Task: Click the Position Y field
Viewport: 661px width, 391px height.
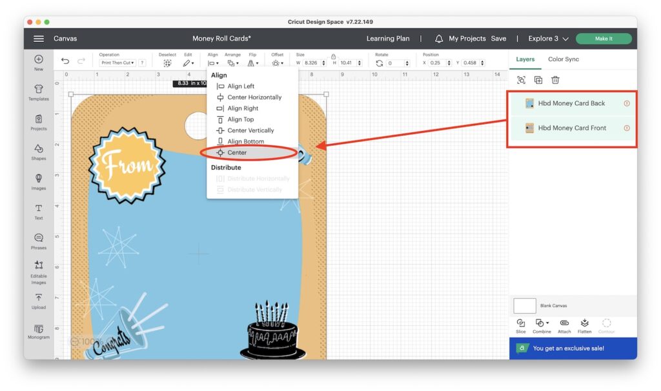Action: pyautogui.click(x=470, y=63)
